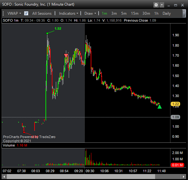Click the 1.22 current price tag
This screenshot has width=188, height=180.
pos(175,104)
